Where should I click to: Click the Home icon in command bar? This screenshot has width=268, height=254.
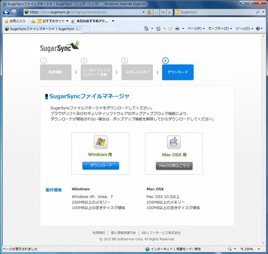click(146, 28)
